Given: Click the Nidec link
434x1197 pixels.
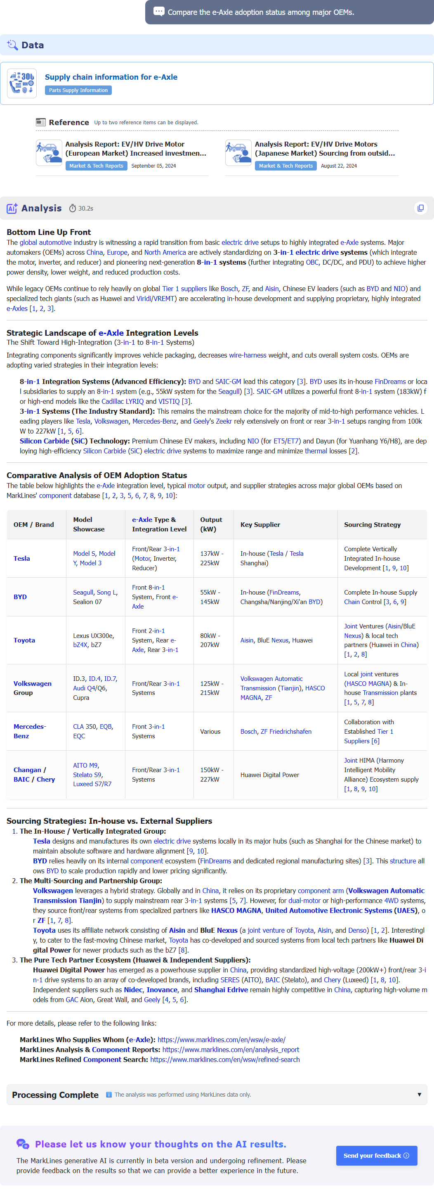Looking at the screenshot, I should point(133,990).
